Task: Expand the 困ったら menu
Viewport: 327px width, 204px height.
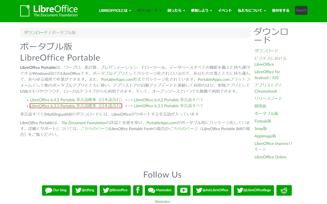Action: (x=176, y=10)
